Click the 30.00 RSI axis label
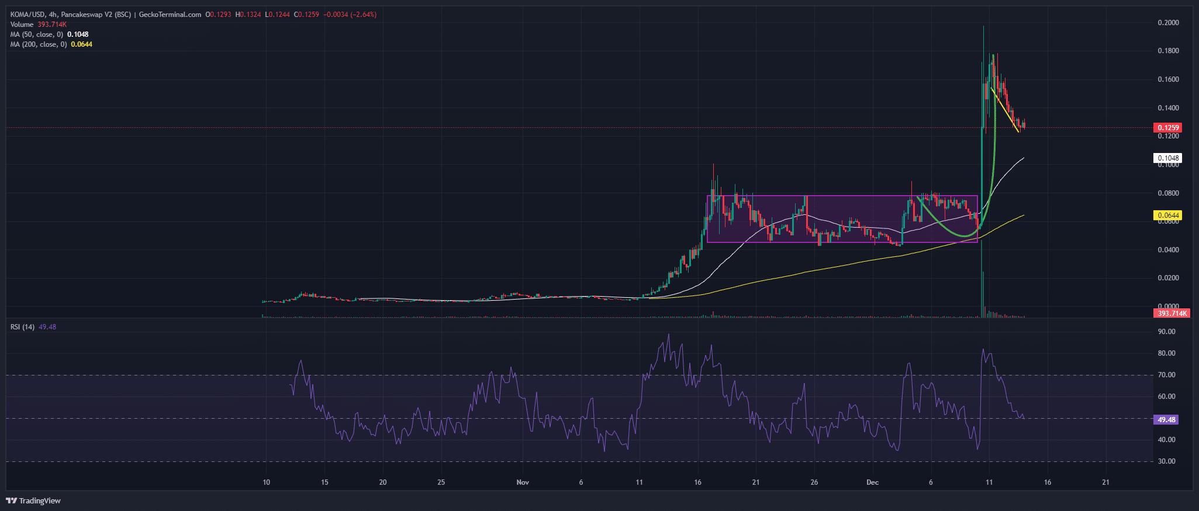Screen dimensions: 1199x511 1166,461
